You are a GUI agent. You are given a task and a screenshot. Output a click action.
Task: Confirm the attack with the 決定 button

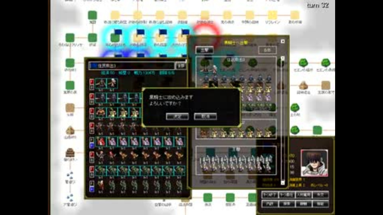[177, 116]
